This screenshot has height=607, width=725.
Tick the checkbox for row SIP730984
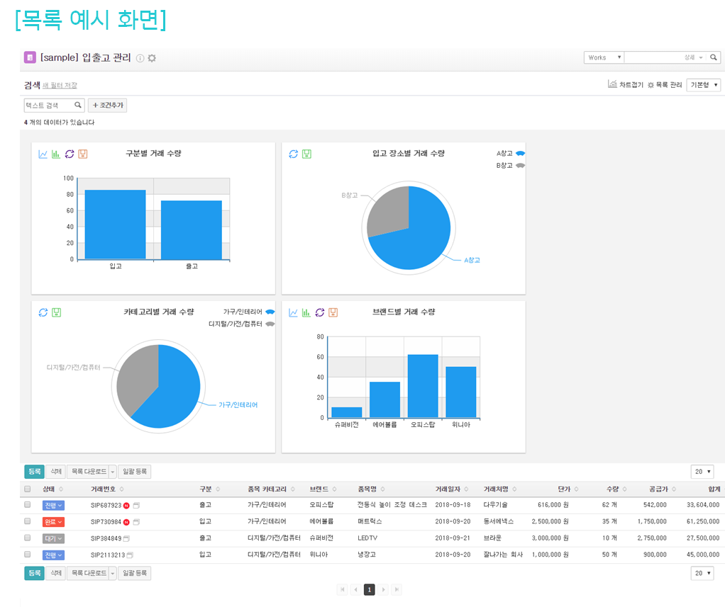coord(28,521)
